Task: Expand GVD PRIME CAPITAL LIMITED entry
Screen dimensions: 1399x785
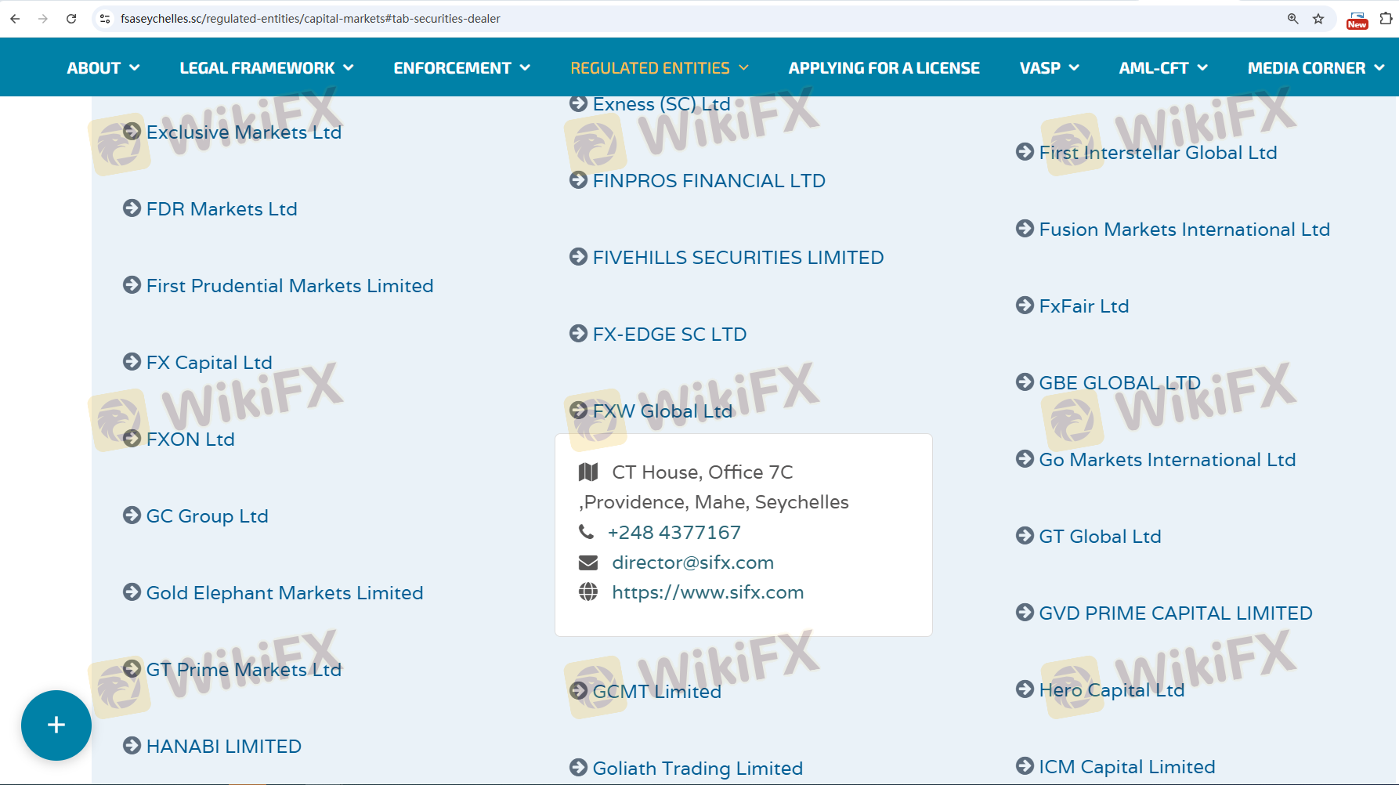Action: pos(1164,613)
